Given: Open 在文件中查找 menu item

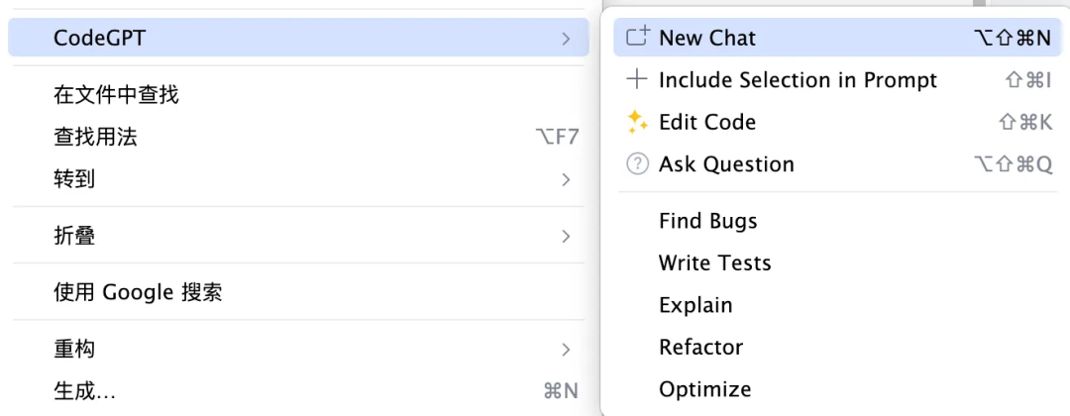Looking at the screenshot, I should pyautogui.click(x=298, y=95).
